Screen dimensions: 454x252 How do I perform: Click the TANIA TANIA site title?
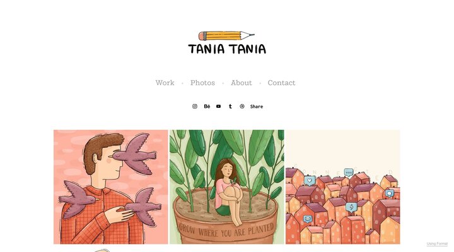(227, 49)
